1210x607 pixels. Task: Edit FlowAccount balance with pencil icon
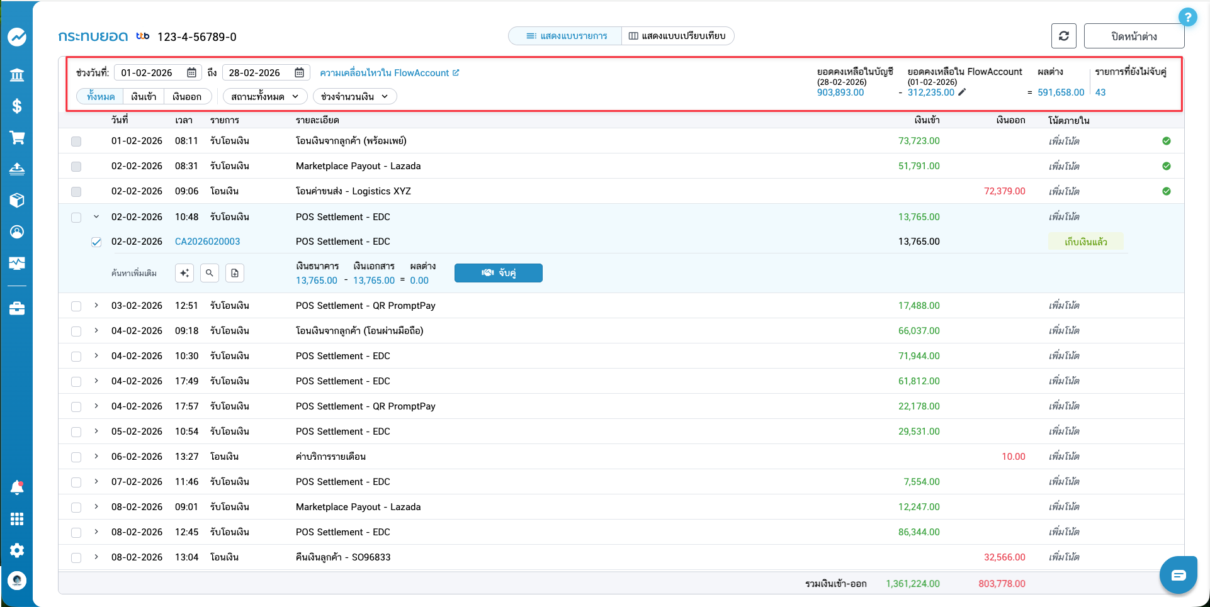coord(962,92)
